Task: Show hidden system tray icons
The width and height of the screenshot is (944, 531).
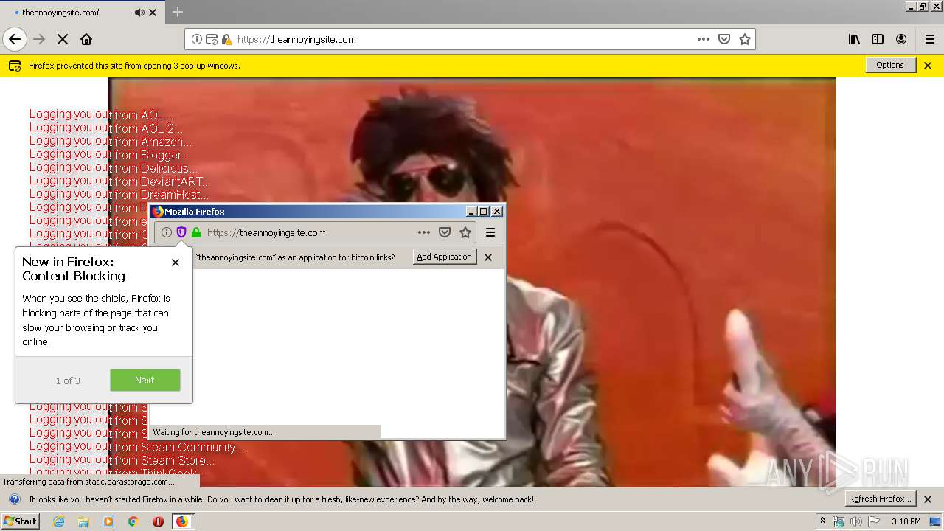Action: point(823,521)
